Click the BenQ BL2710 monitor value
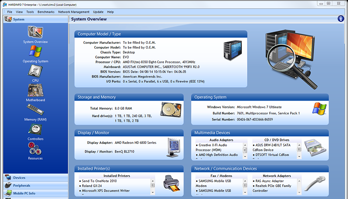348x199 pixels. (x=124, y=151)
